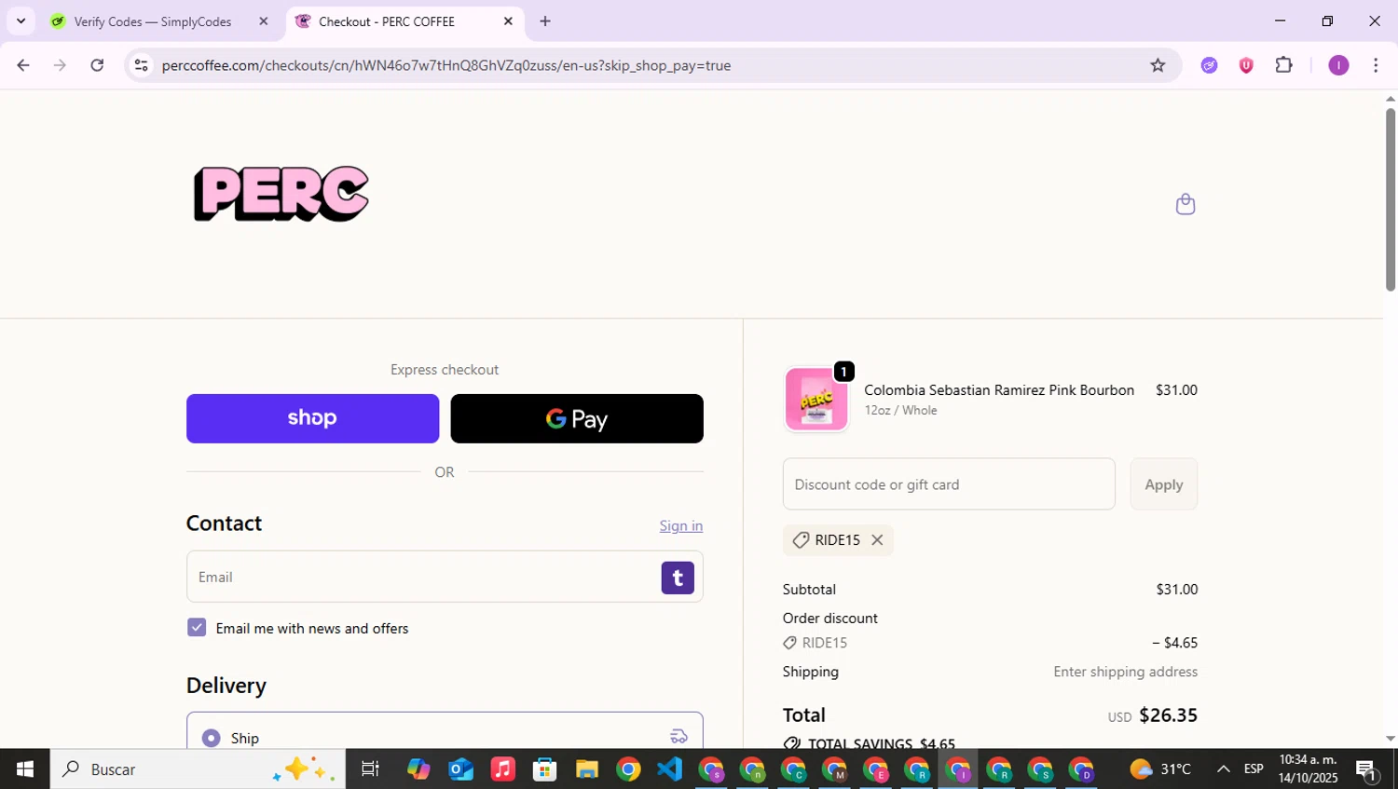Open the red shield extension icon
1398x789 pixels.
(x=1246, y=65)
